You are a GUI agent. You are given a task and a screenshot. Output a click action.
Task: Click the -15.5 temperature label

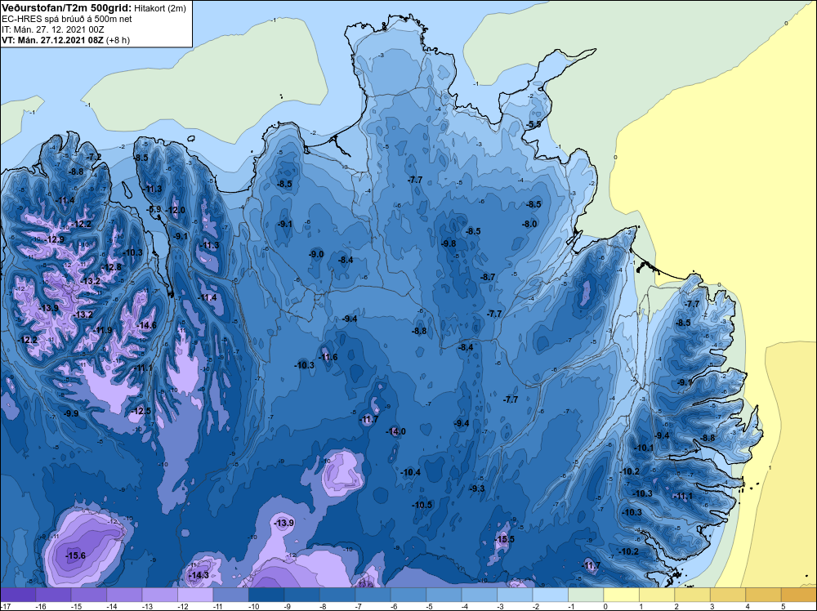pos(505,540)
